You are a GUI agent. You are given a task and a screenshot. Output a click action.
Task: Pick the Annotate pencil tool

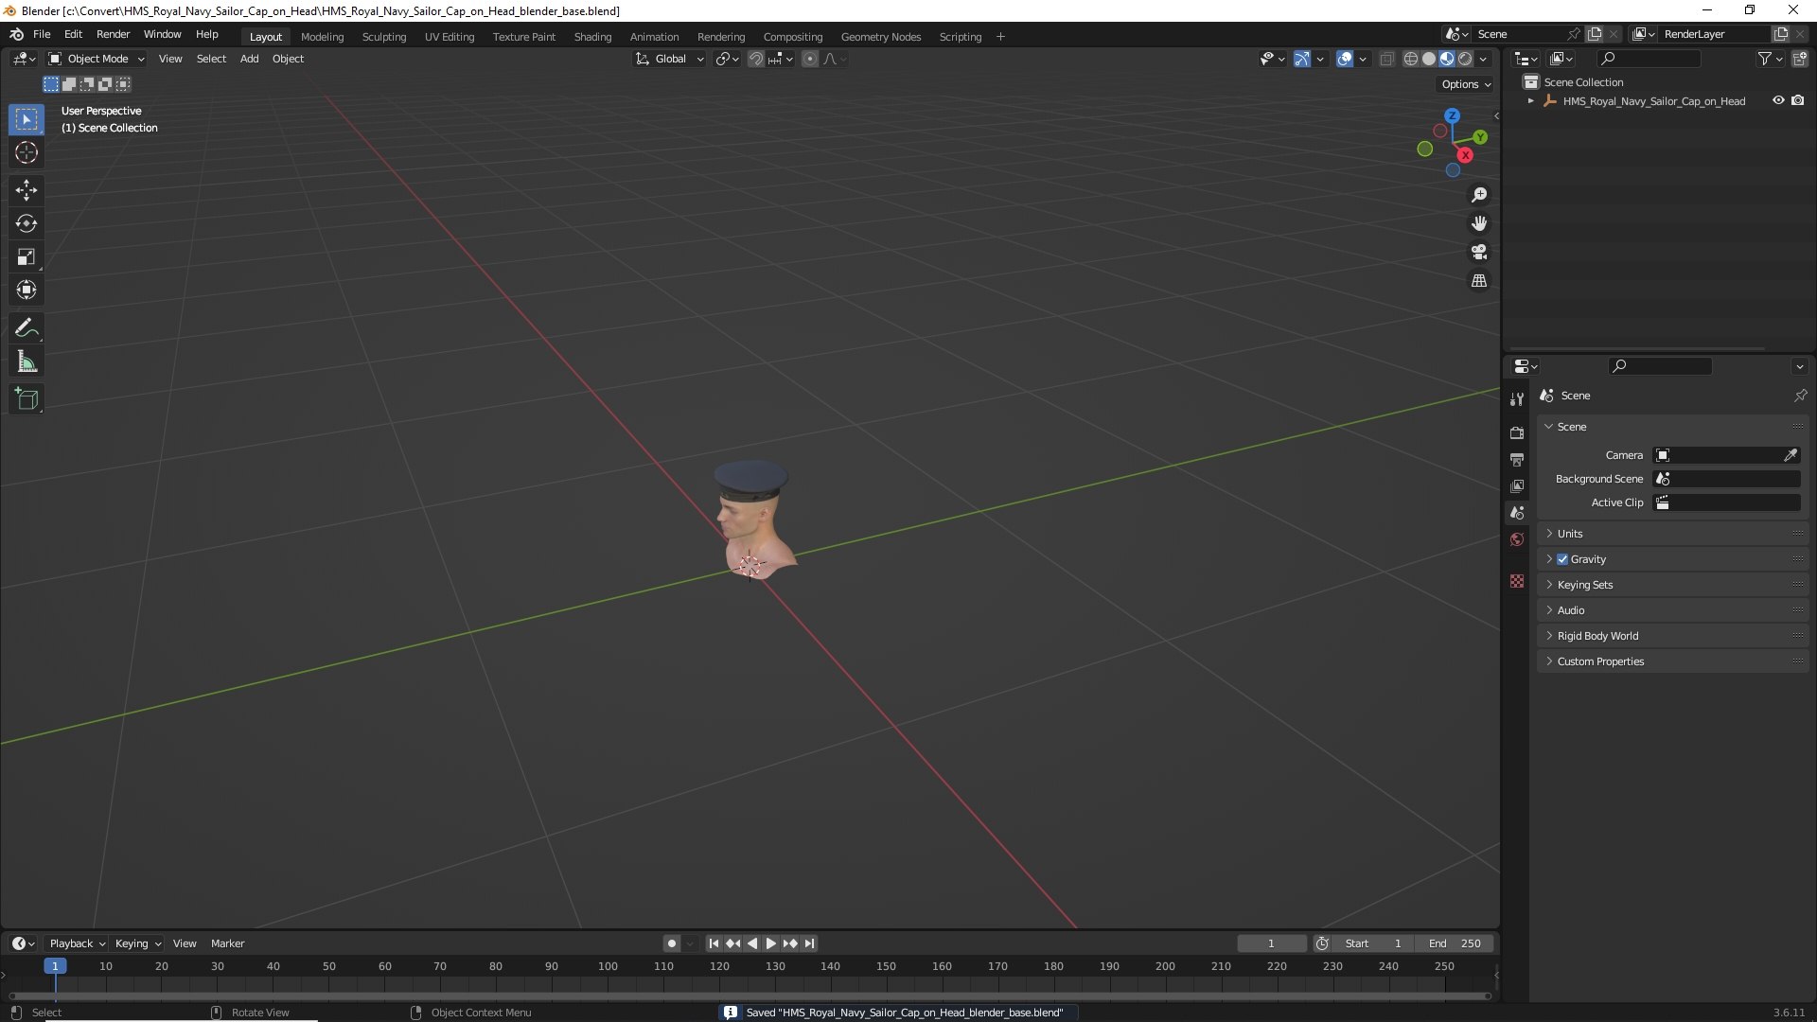[x=26, y=328]
